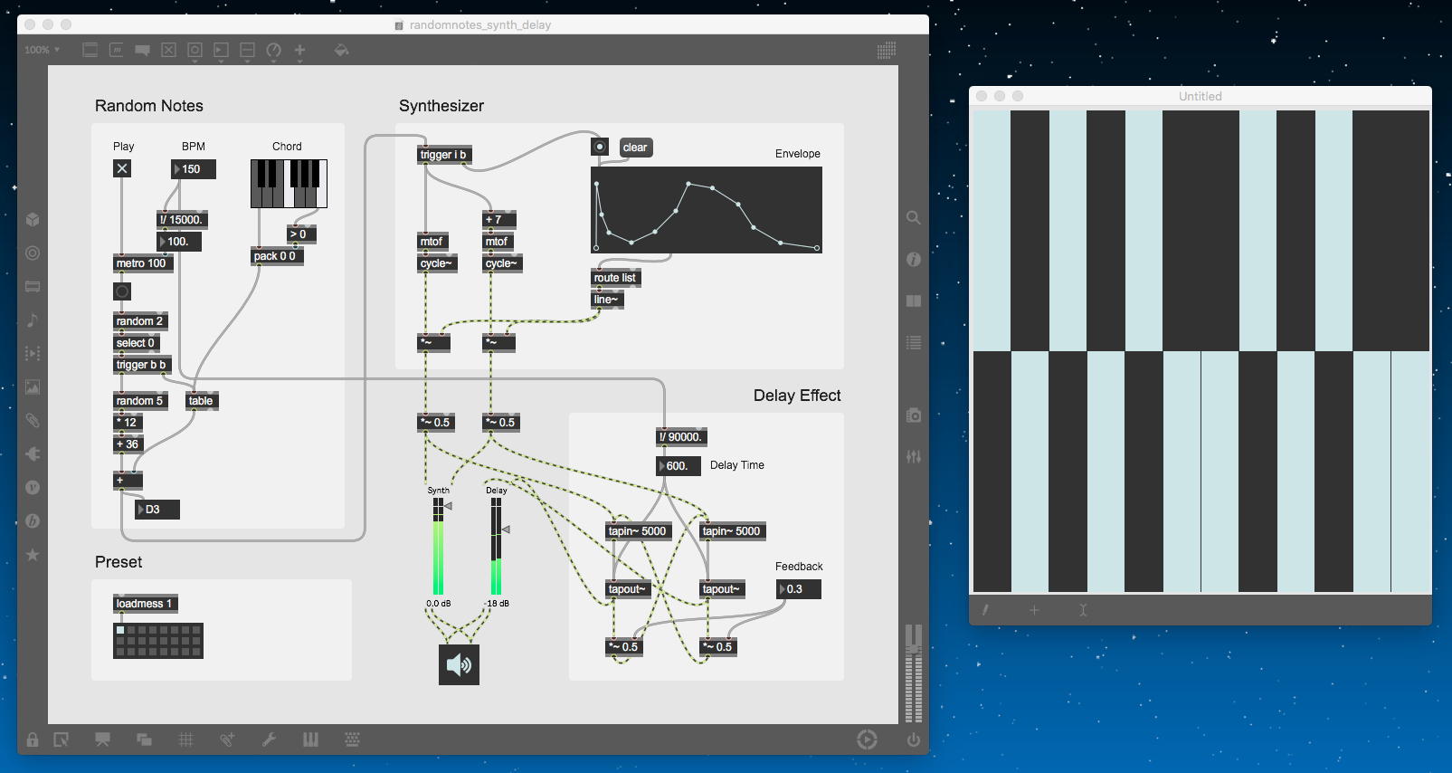Open the BEAP modules sidebar icon

(x=33, y=521)
